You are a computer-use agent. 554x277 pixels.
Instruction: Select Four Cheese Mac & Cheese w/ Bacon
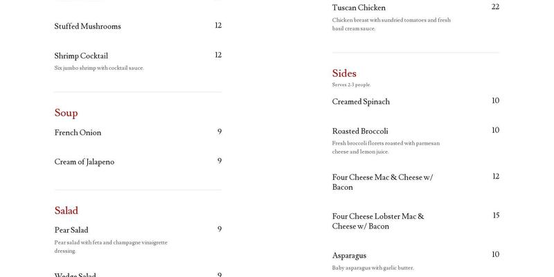point(382,182)
